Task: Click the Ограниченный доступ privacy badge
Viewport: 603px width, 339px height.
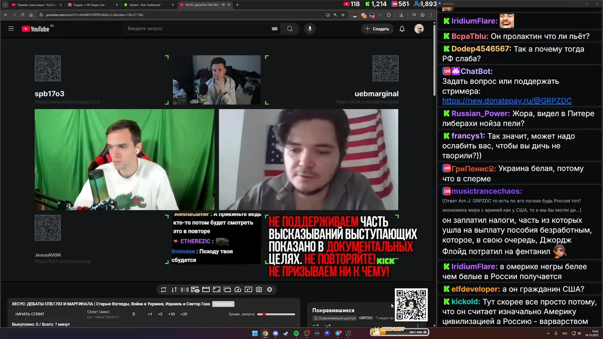Action: pyautogui.click(x=335, y=318)
